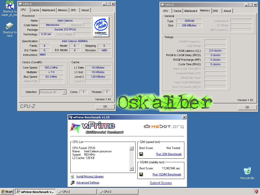This screenshot has width=260, height=195.
Task: Click the save icon in 1024M stability test
Action: 141,174
